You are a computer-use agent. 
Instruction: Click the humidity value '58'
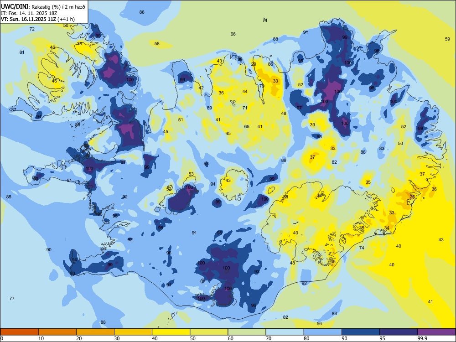point(157,43)
